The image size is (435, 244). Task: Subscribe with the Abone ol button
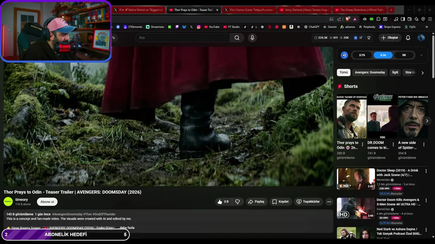(47, 202)
